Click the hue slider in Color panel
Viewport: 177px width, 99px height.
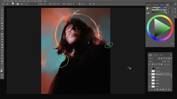159,8
